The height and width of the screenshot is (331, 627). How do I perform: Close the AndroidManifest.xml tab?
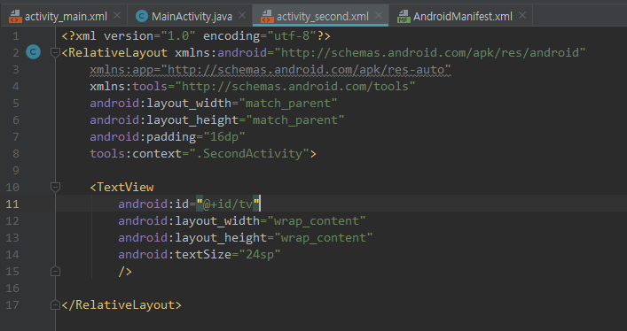pyautogui.click(x=522, y=16)
